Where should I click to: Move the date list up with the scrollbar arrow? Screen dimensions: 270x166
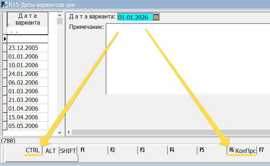click(60, 15)
